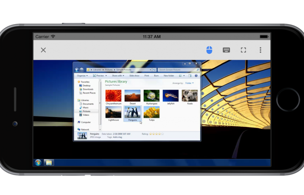This screenshot has height=195, width=304.
Task: Show the on-screen keyboard
Action: pos(226,50)
